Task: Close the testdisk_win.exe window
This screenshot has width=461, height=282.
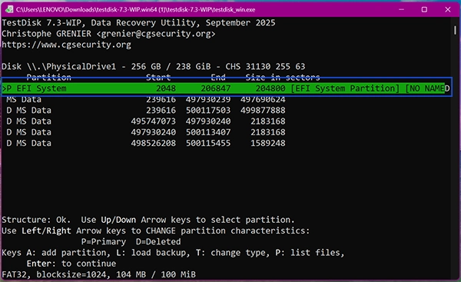Action: 447,9
